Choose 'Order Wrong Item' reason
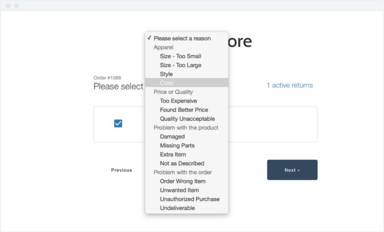The height and width of the screenshot is (232, 384). pos(182,181)
